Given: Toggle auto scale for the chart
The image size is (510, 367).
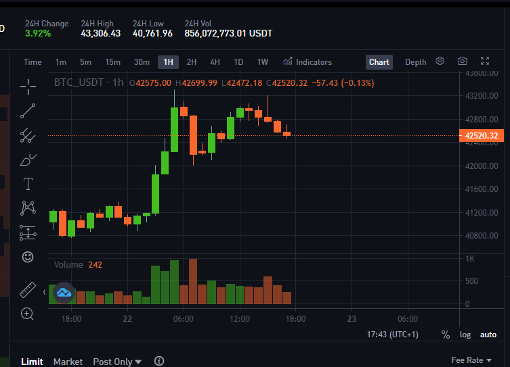Looking at the screenshot, I should tap(488, 335).
